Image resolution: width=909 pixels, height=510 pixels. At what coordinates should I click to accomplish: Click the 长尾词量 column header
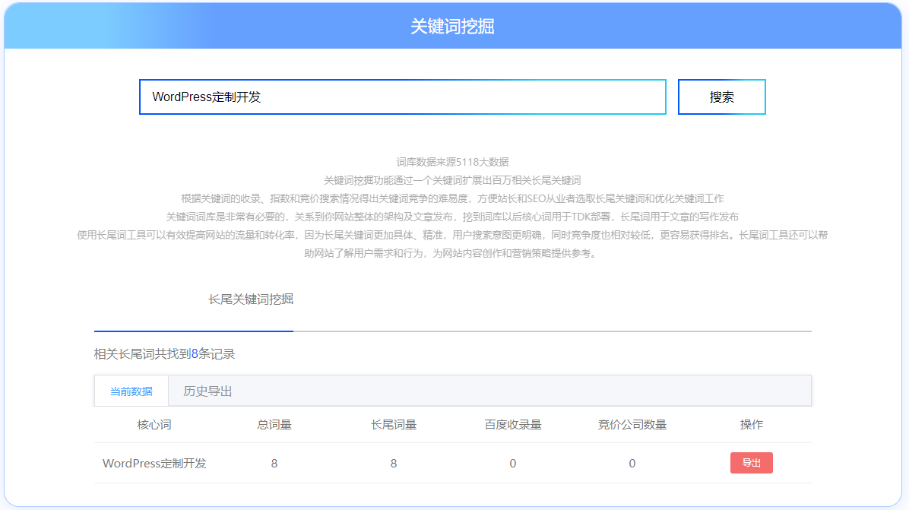(x=392, y=426)
